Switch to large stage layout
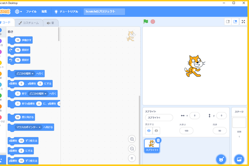 [x=235, y=22]
